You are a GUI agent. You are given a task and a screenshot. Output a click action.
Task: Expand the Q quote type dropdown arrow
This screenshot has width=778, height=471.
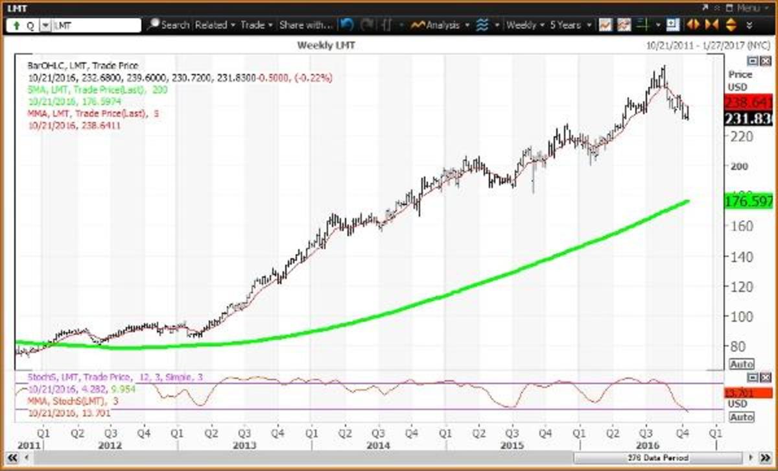click(x=45, y=26)
